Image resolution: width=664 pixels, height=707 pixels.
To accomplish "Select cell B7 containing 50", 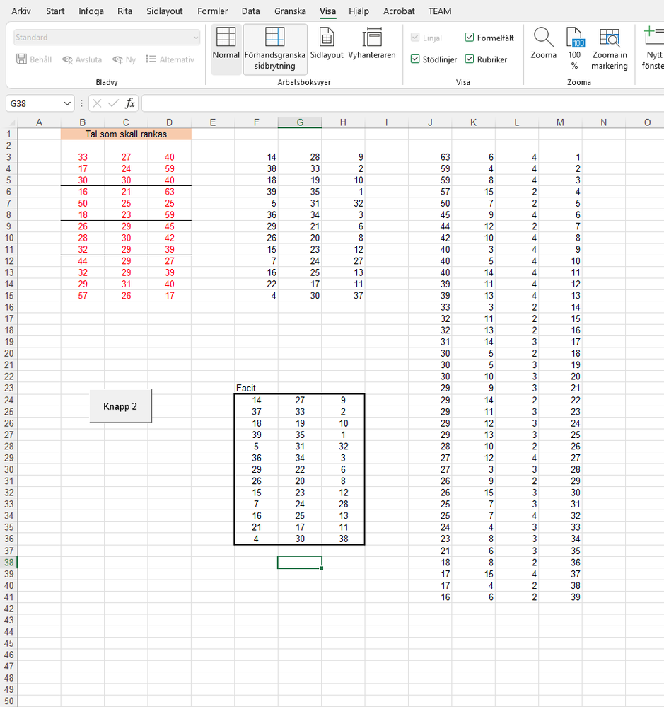I will tap(83, 203).
